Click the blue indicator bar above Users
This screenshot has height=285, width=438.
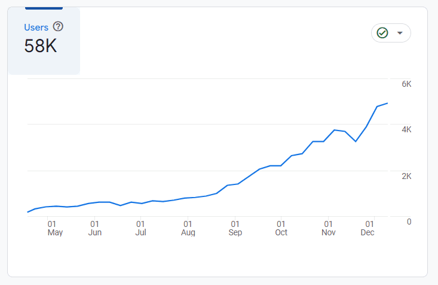pos(44,8)
